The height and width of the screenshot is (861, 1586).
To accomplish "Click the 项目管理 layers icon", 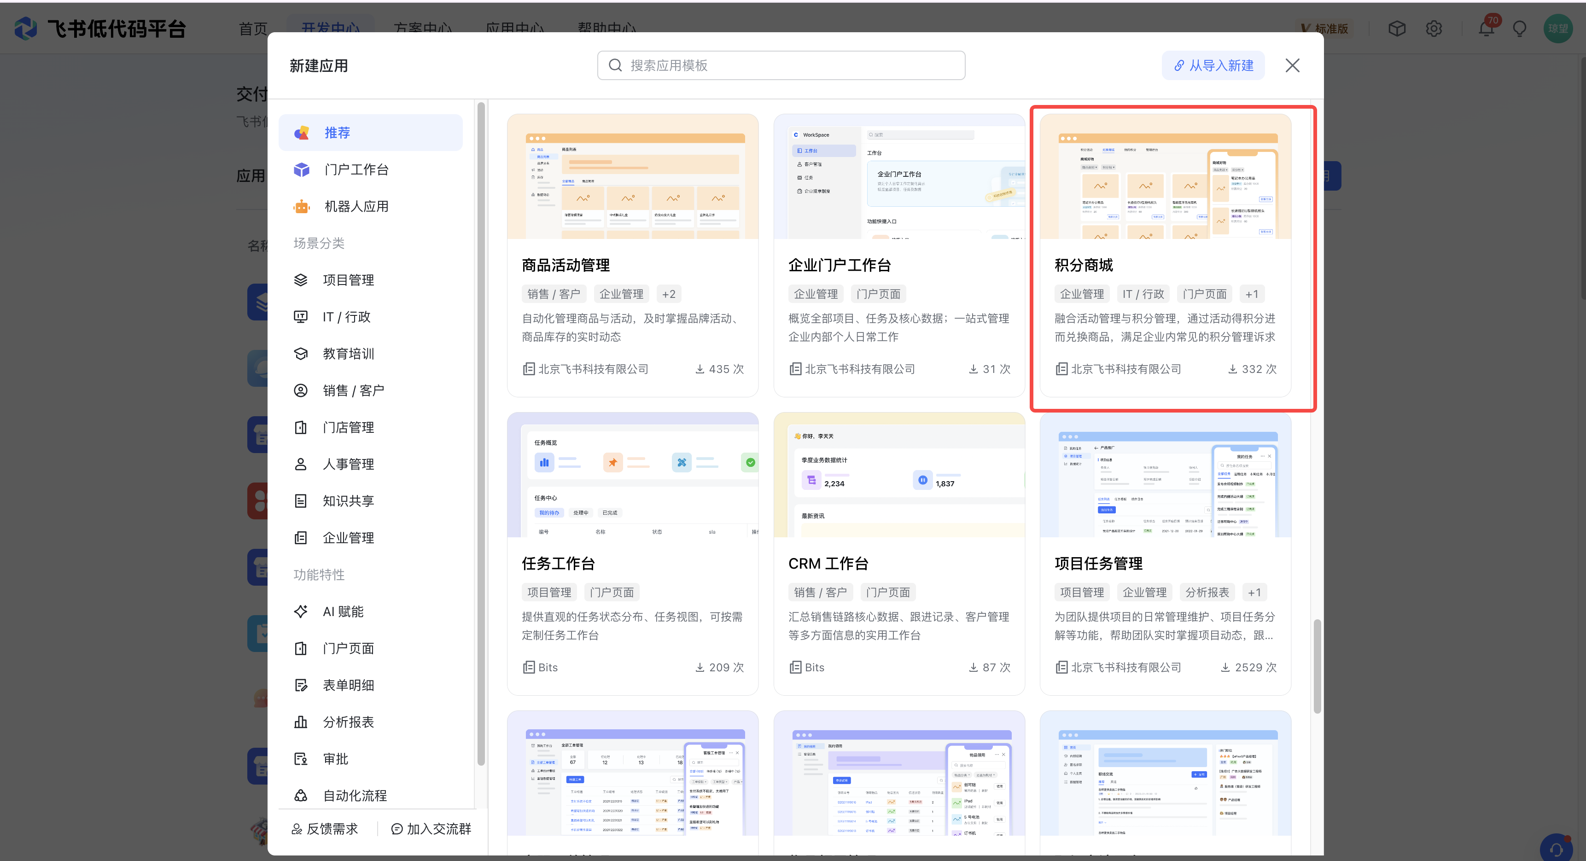I will tap(300, 280).
